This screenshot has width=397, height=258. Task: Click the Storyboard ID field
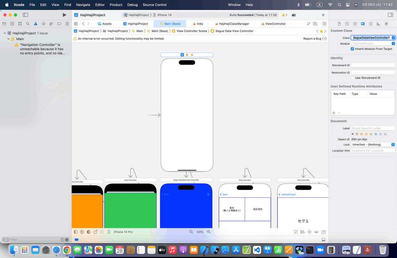(x=373, y=65)
